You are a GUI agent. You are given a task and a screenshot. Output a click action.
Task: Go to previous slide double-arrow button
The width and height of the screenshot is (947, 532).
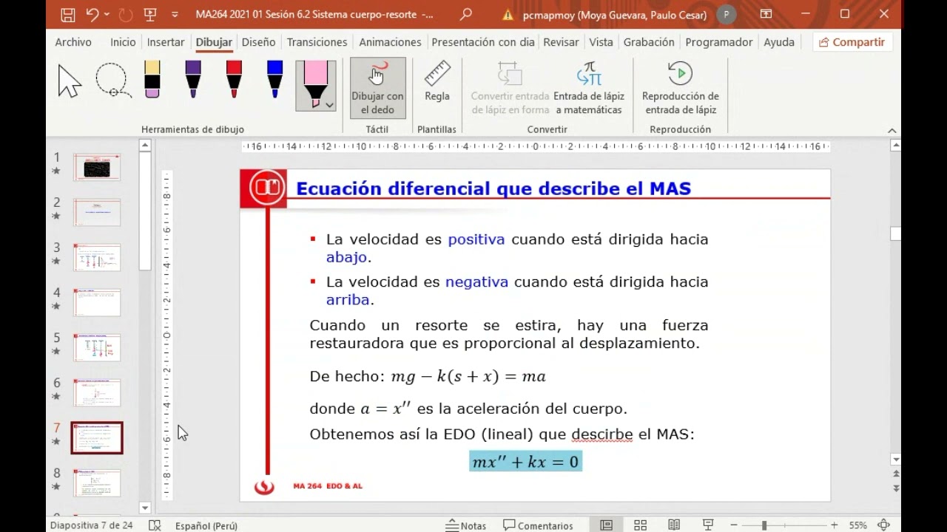[x=896, y=475]
